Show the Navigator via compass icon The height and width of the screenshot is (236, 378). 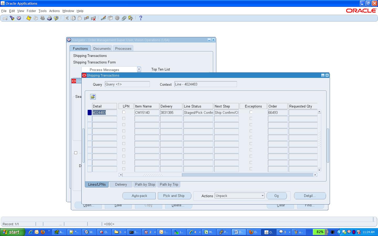[x=19, y=18]
